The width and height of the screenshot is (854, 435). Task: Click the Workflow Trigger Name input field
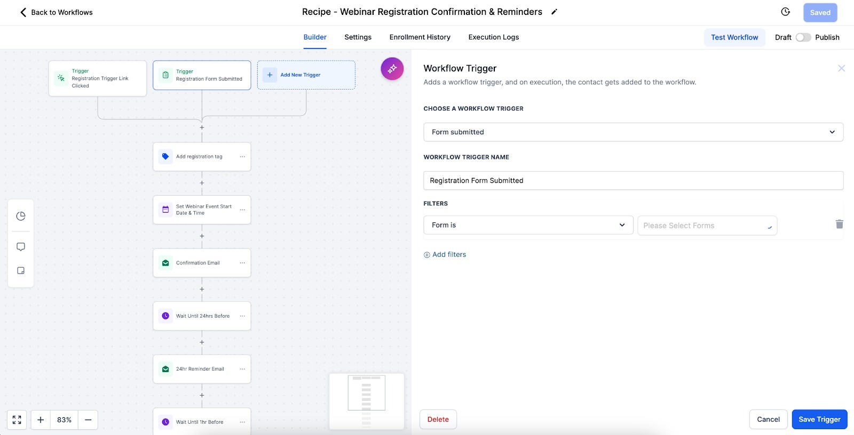(x=633, y=181)
